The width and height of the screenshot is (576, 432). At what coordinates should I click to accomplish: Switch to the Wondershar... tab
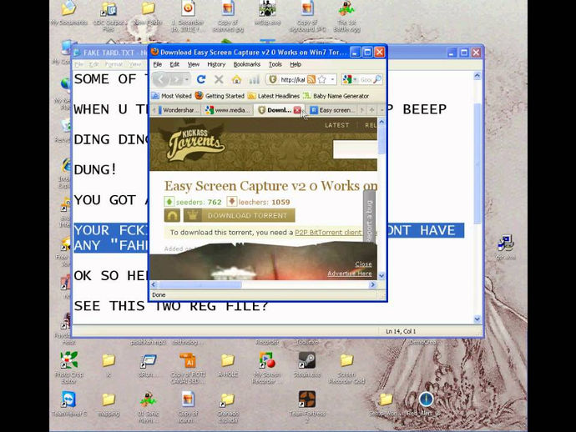point(179,110)
